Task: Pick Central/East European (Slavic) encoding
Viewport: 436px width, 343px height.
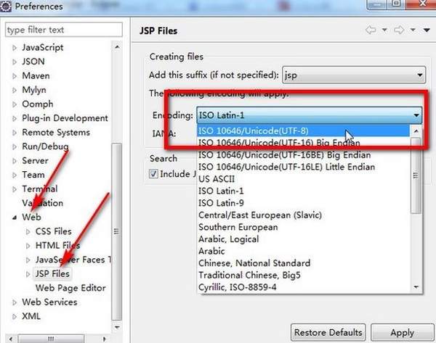Action: 260,215
